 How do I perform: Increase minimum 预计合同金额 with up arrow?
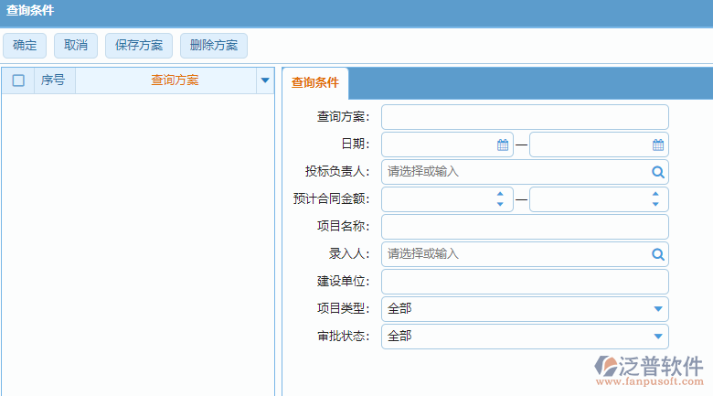click(x=500, y=194)
